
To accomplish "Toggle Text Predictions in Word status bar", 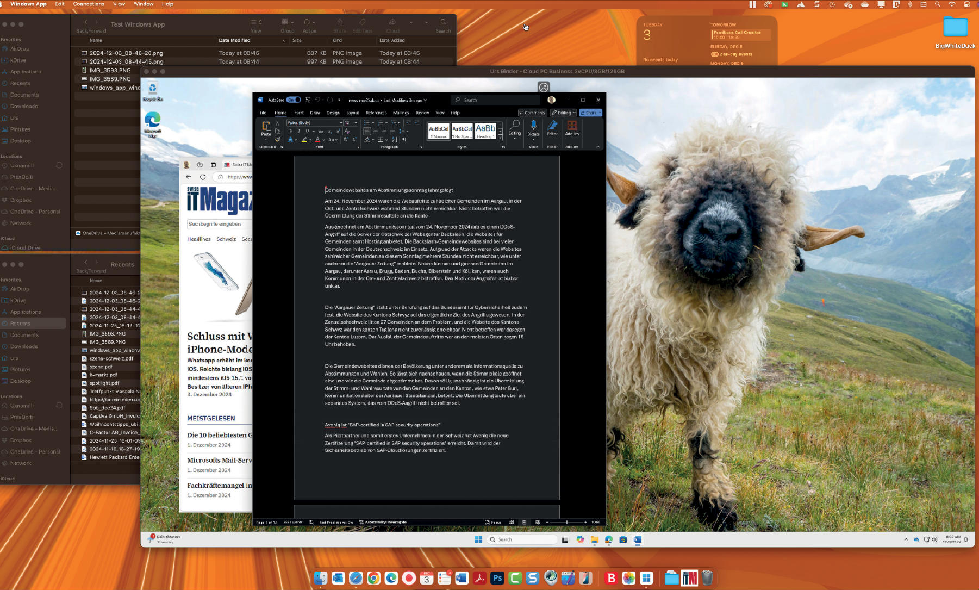I will click(336, 522).
